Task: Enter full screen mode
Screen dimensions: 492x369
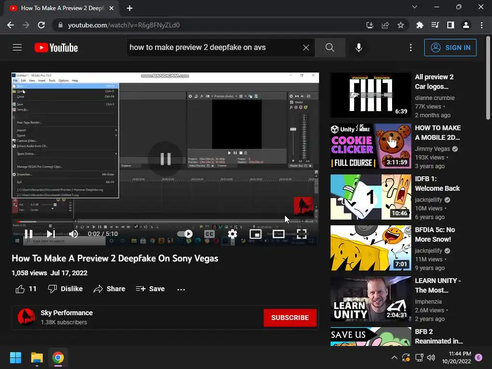Action: pyautogui.click(x=302, y=234)
